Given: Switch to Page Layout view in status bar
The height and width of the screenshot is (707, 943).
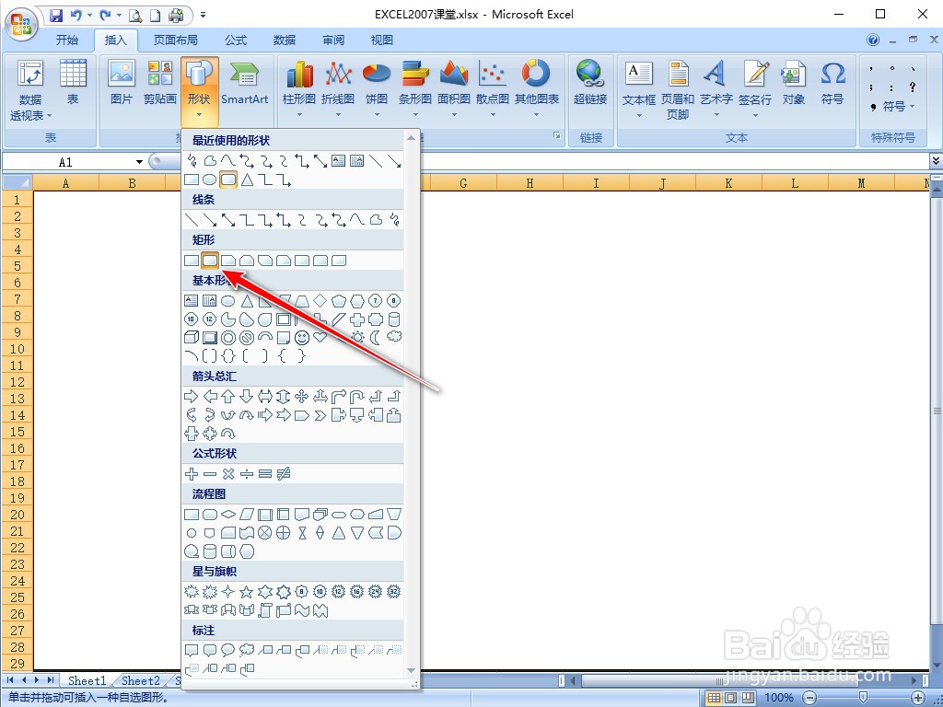Looking at the screenshot, I should pos(730,698).
